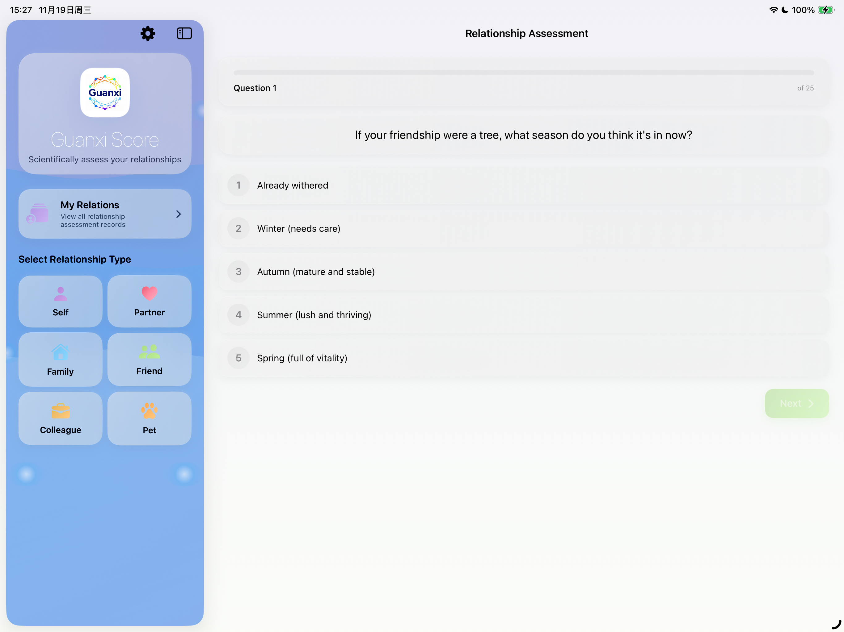Viewport: 844px width, 632px height.
Task: Click the 'Select Relationship Type' heading
Action: point(75,259)
